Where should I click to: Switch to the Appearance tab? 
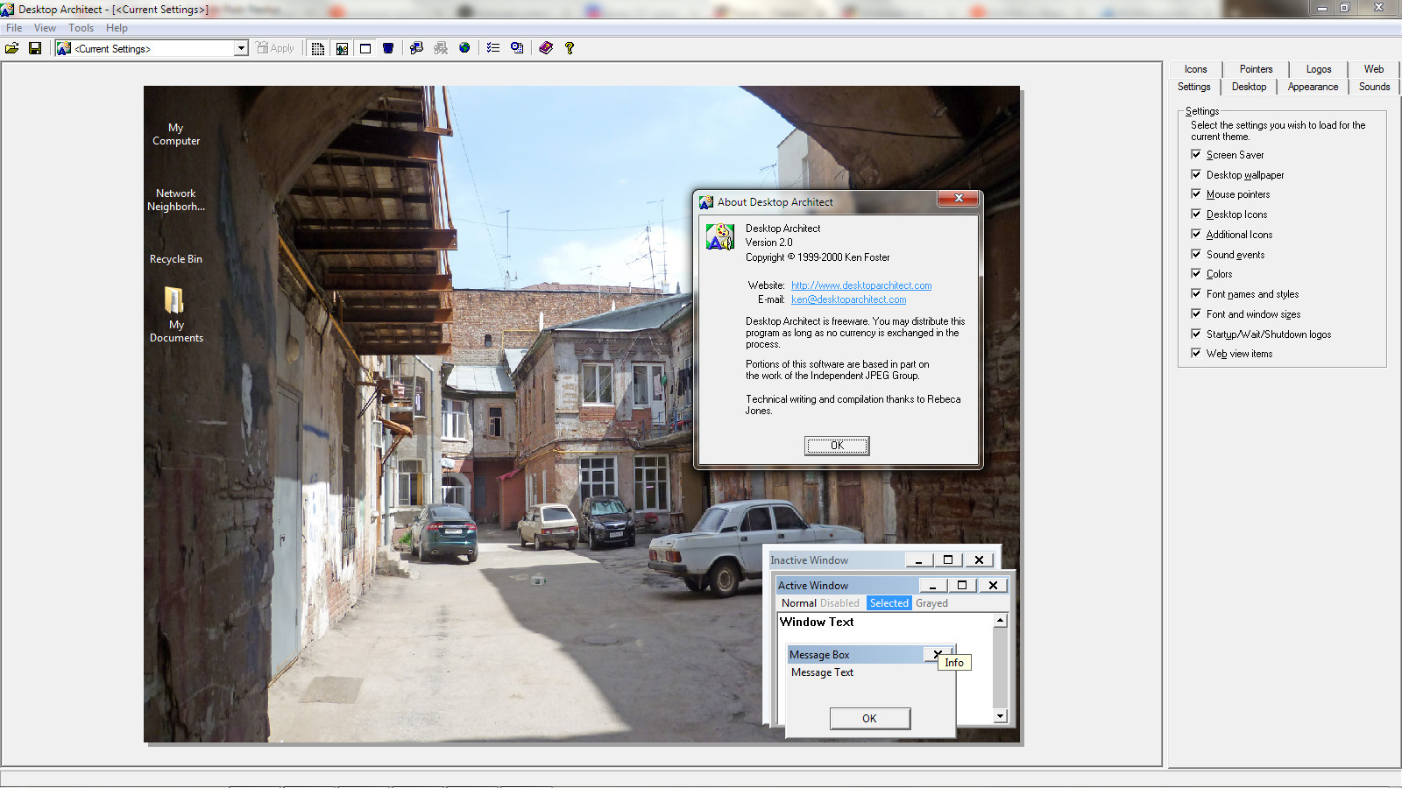(x=1313, y=87)
